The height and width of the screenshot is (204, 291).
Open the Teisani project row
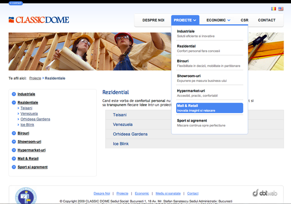(x=195, y=115)
